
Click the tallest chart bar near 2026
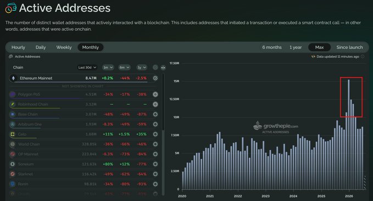349,135
